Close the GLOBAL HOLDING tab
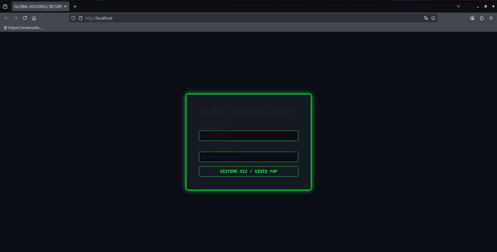Image resolution: width=497 pixels, height=252 pixels. point(65,6)
